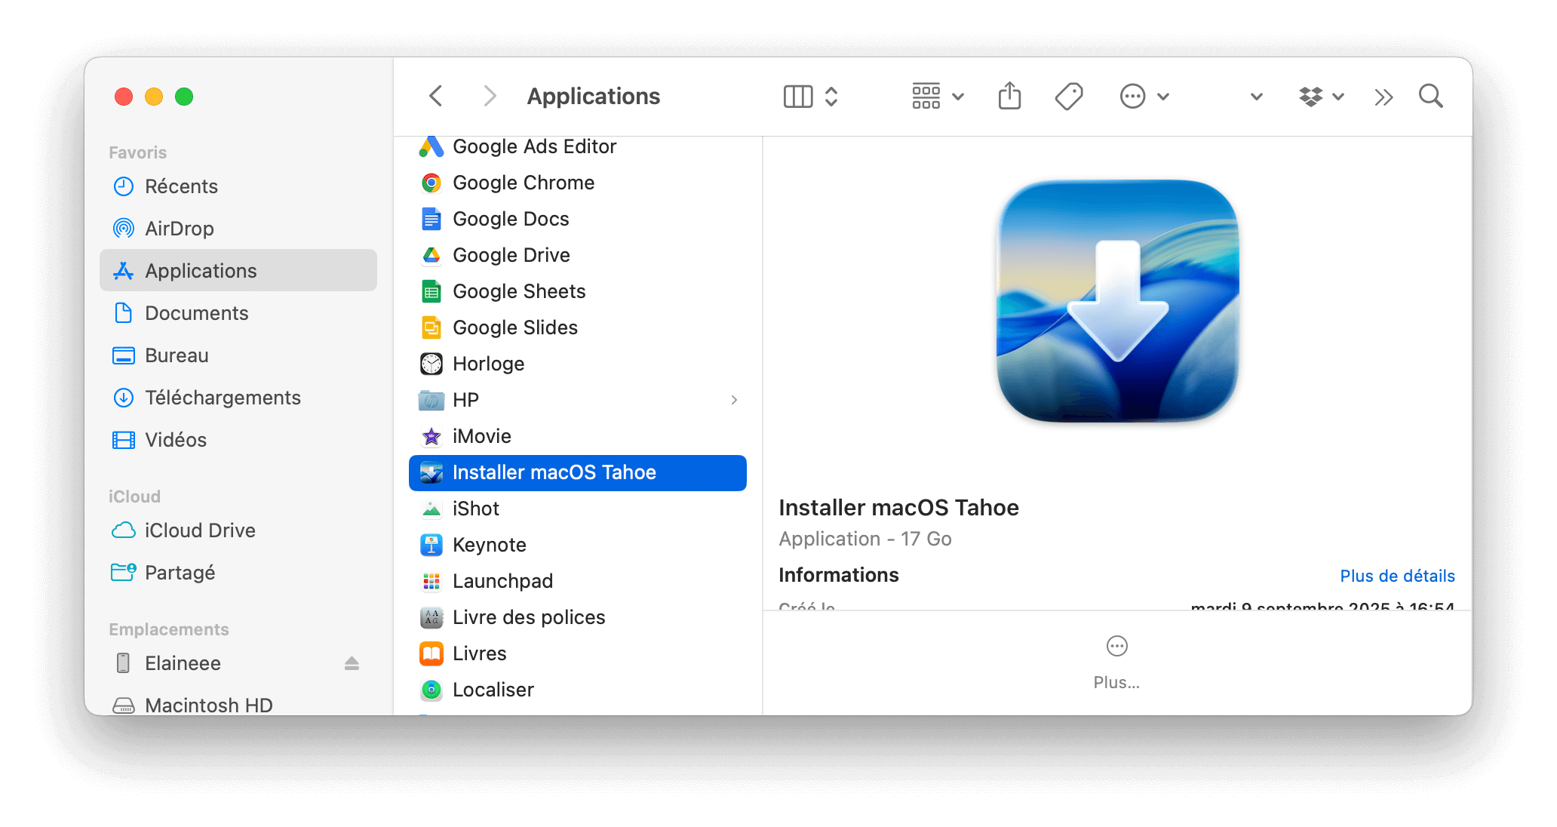Select iShot in the list
1557x827 pixels.
(x=578, y=509)
